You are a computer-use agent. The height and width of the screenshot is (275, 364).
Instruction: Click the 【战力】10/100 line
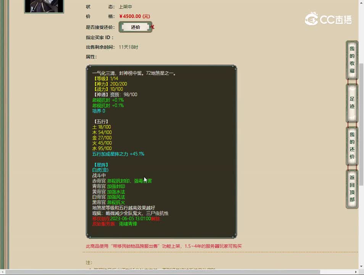108,89
